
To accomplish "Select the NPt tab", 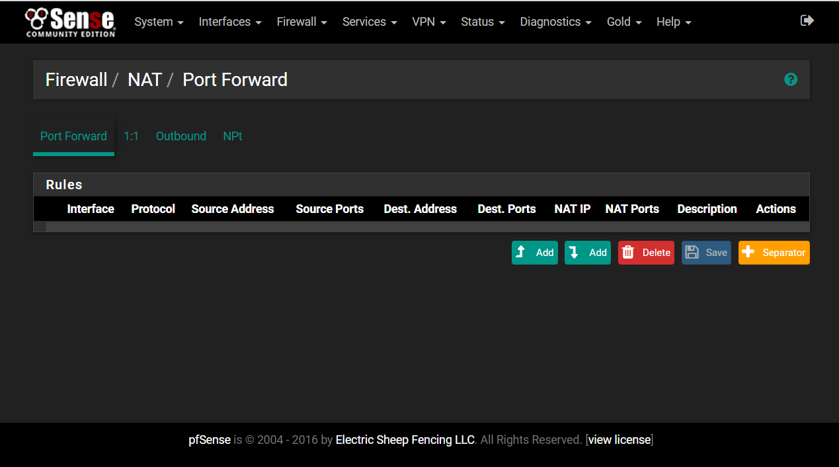I will click(233, 136).
